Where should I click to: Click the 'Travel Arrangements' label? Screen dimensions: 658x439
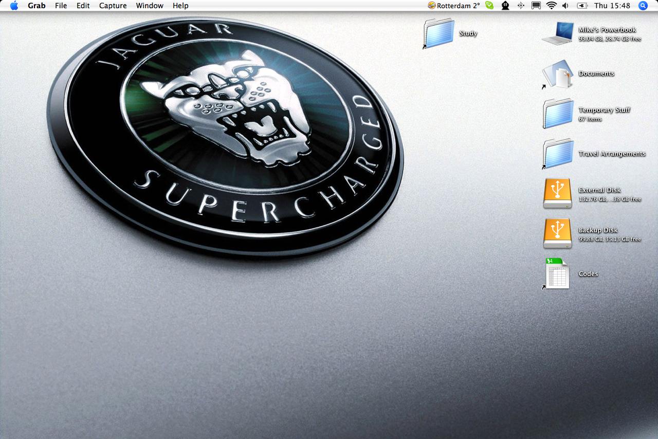coord(612,154)
